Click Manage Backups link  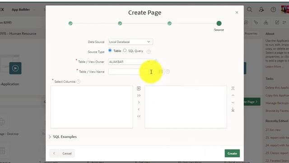pyautogui.click(x=277, y=103)
